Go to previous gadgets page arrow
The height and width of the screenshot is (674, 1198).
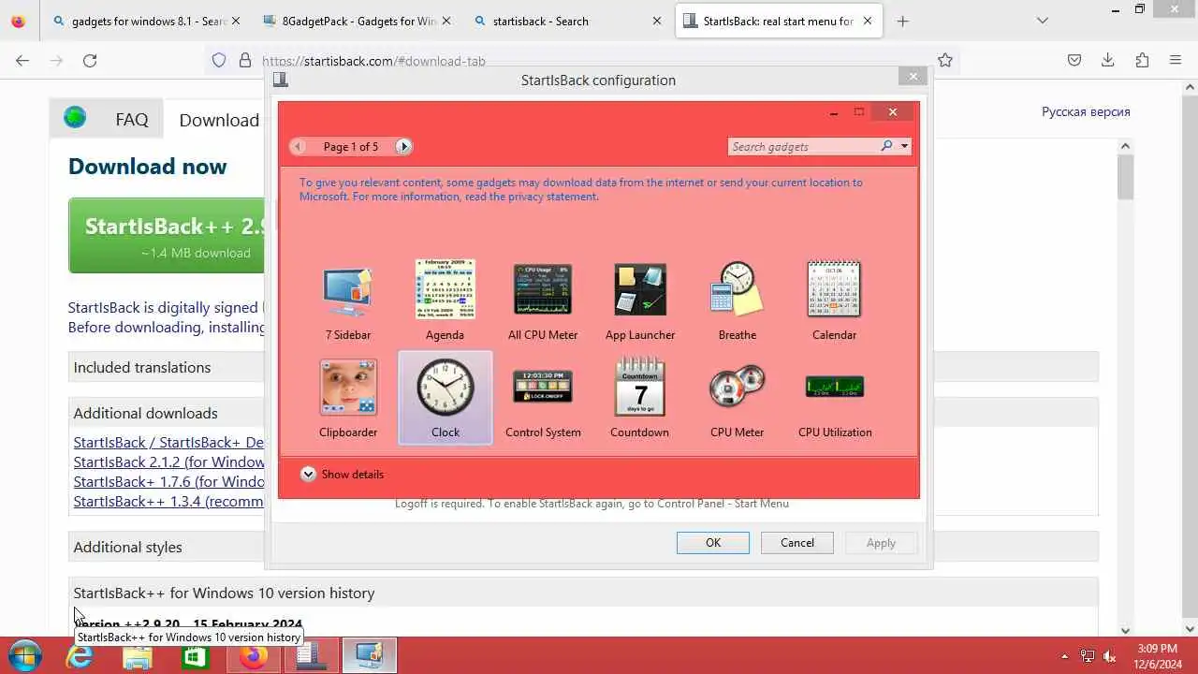pos(299,146)
